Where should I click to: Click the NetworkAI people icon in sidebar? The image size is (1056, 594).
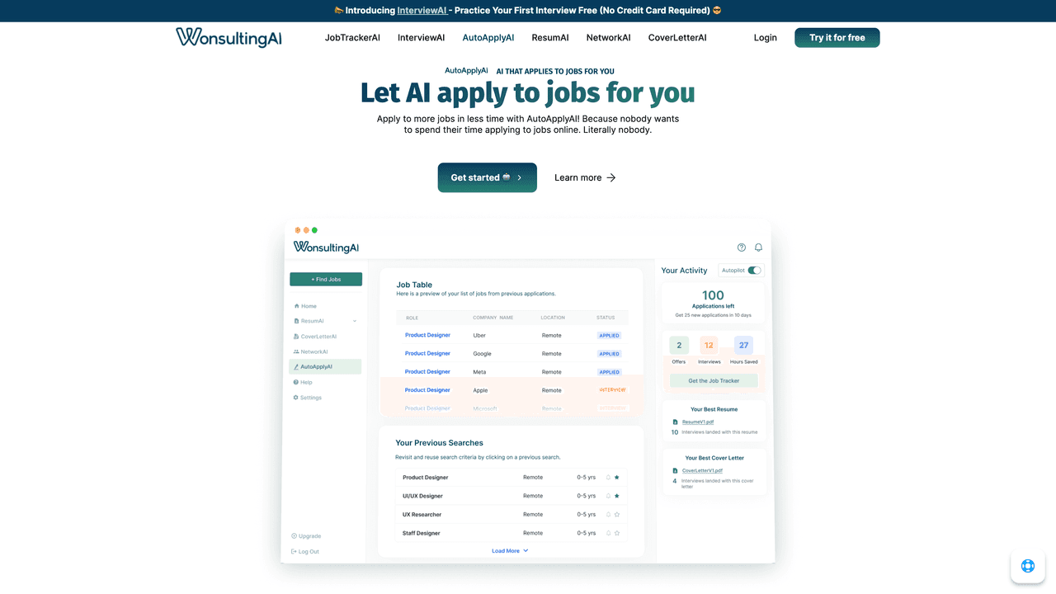296,351
